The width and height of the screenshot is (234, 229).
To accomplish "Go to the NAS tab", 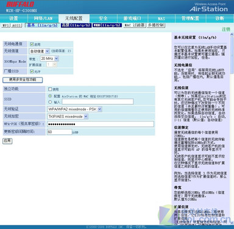I will click(161, 18).
